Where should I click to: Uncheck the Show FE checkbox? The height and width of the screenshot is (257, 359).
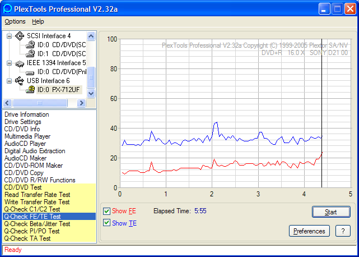[106, 211]
